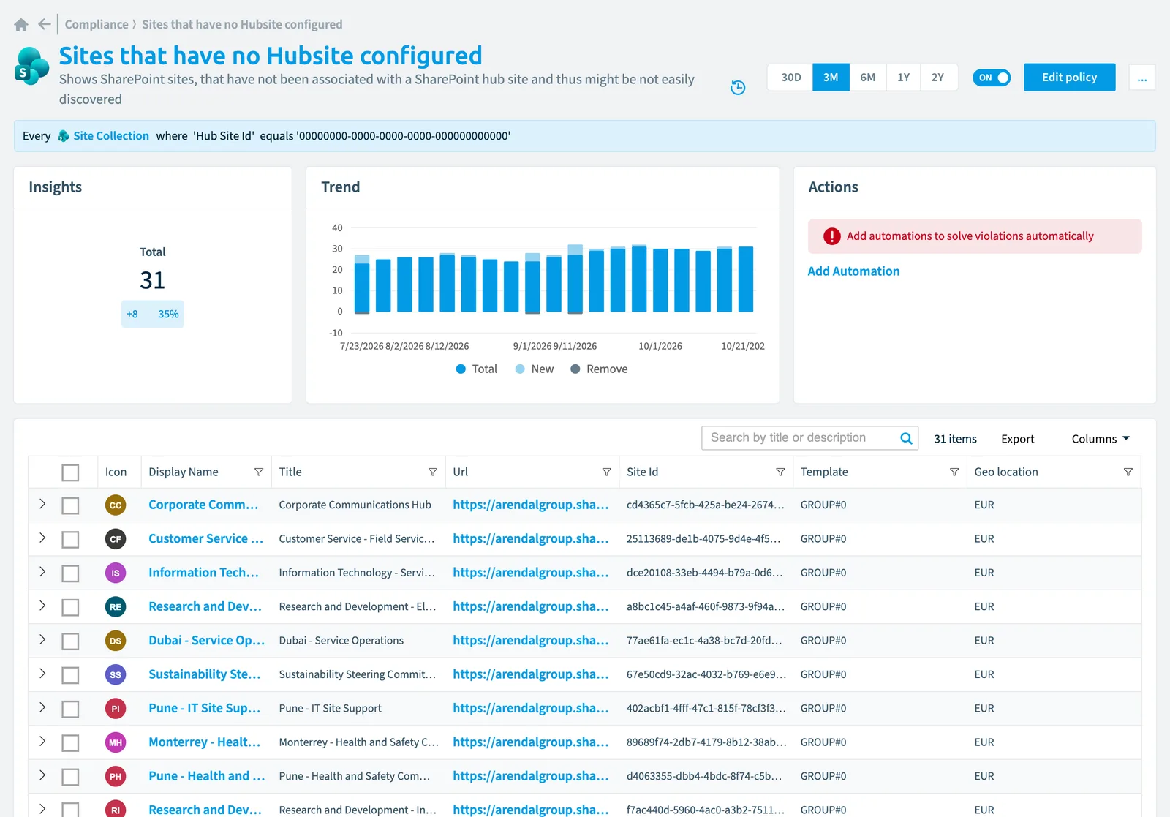Click the Edit policy button
Viewport: 1170px width, 817px height.
(x=1069, y=78)
